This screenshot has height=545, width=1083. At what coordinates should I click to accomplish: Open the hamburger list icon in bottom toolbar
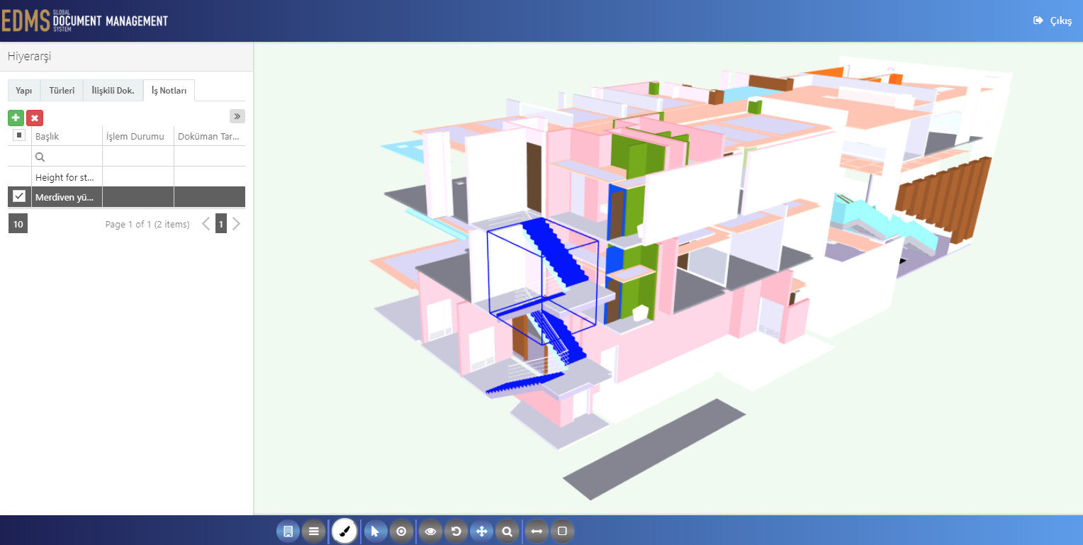pos(313,531)
